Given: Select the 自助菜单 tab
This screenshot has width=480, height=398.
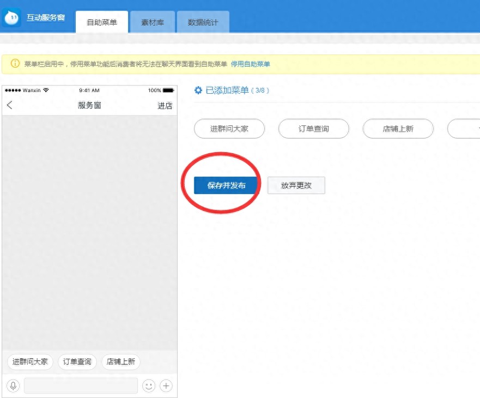Looking at the screenshot, I should 101,21.
